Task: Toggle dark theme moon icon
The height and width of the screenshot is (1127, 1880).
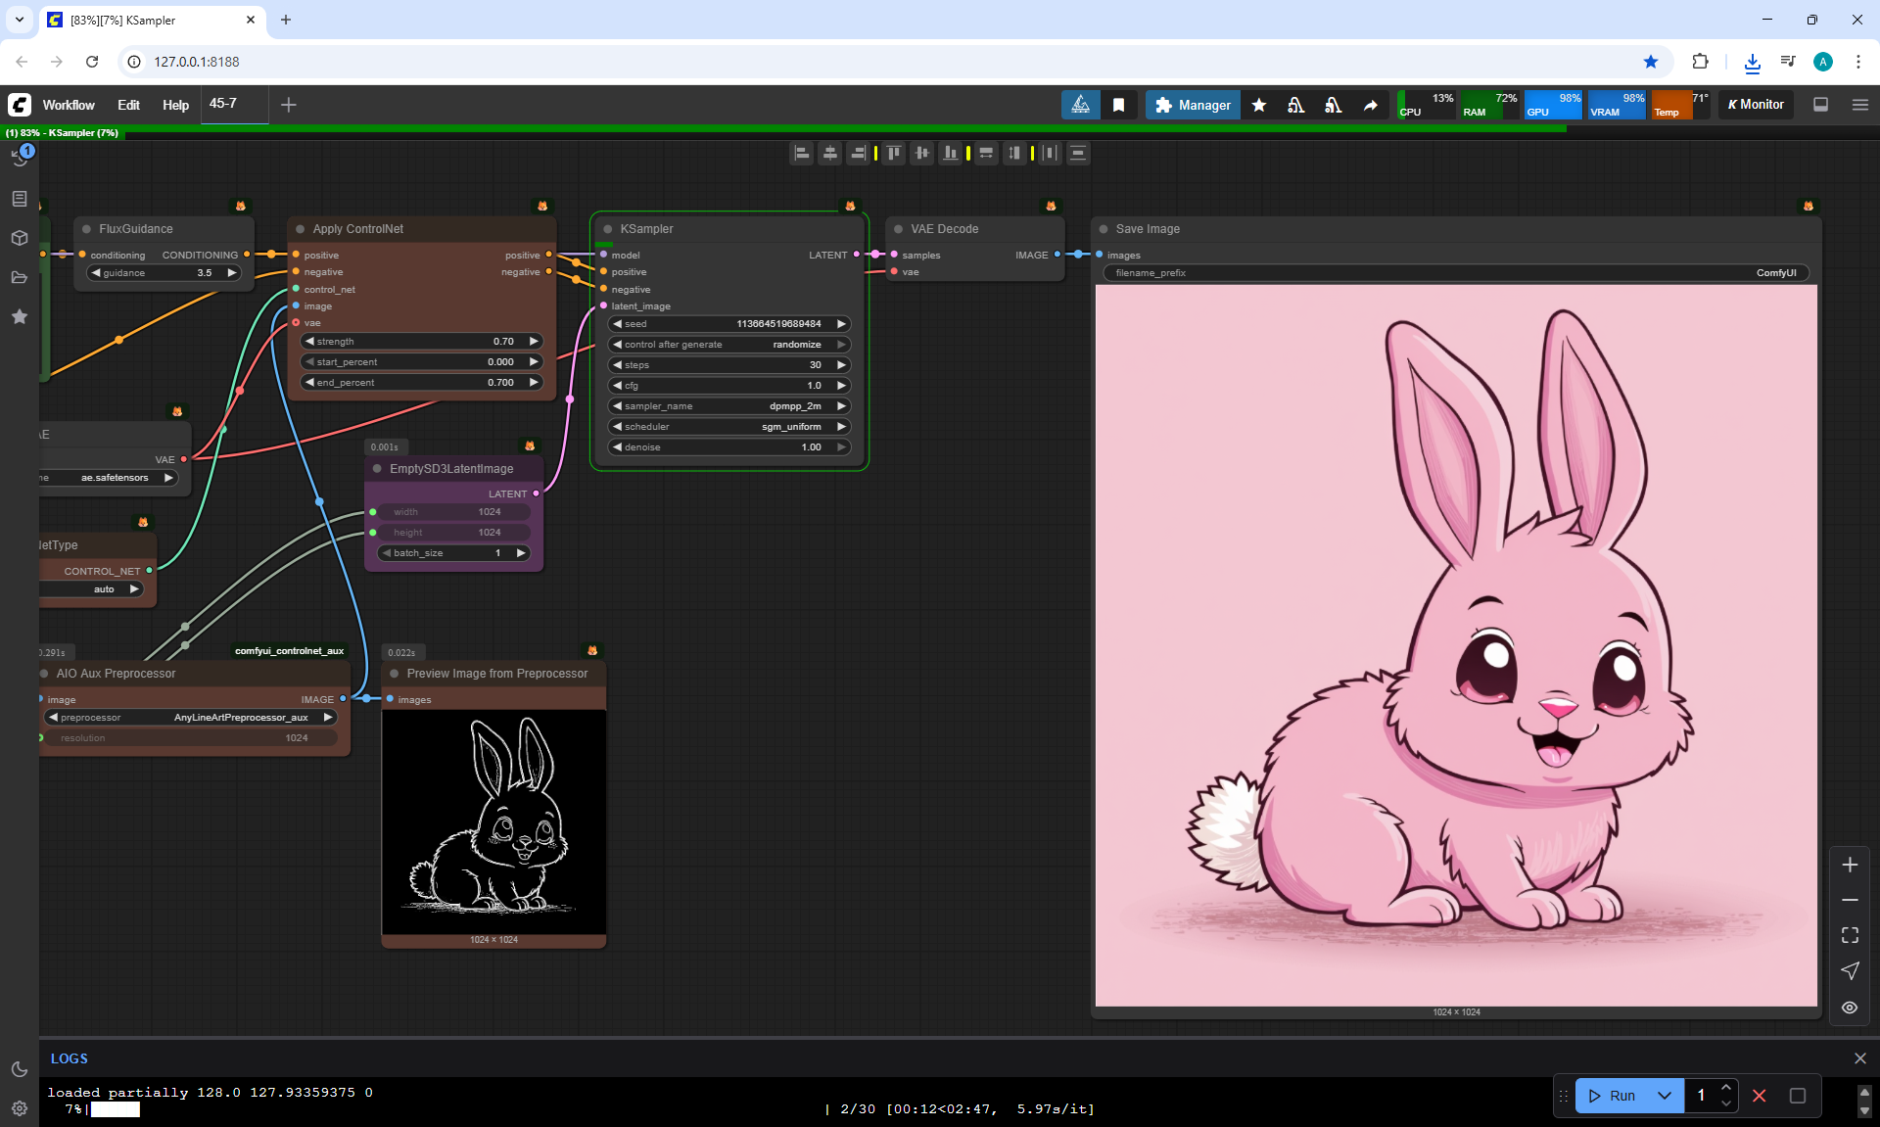Action: coord(20,1069)
